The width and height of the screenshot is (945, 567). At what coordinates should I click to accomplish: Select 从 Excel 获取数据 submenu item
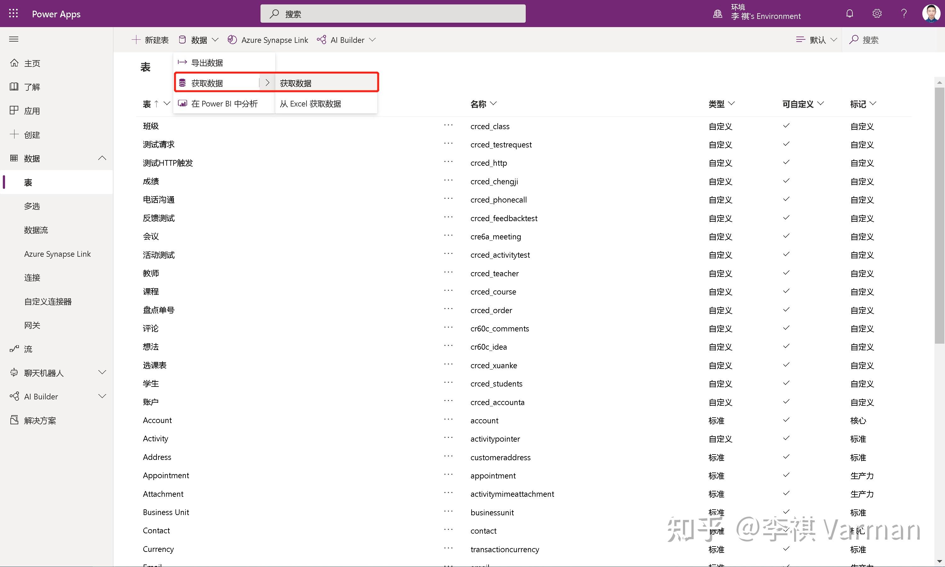pos(310,104)
